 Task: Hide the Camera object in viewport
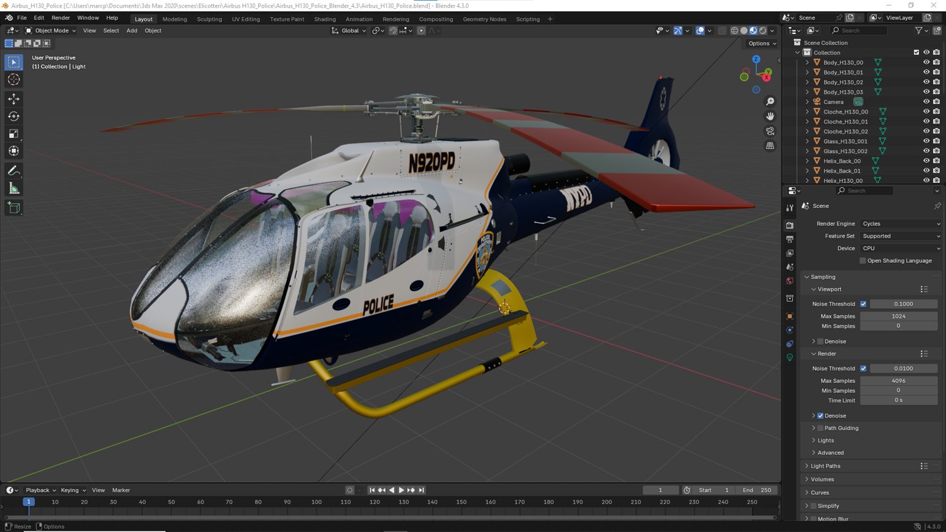(926, 101)
